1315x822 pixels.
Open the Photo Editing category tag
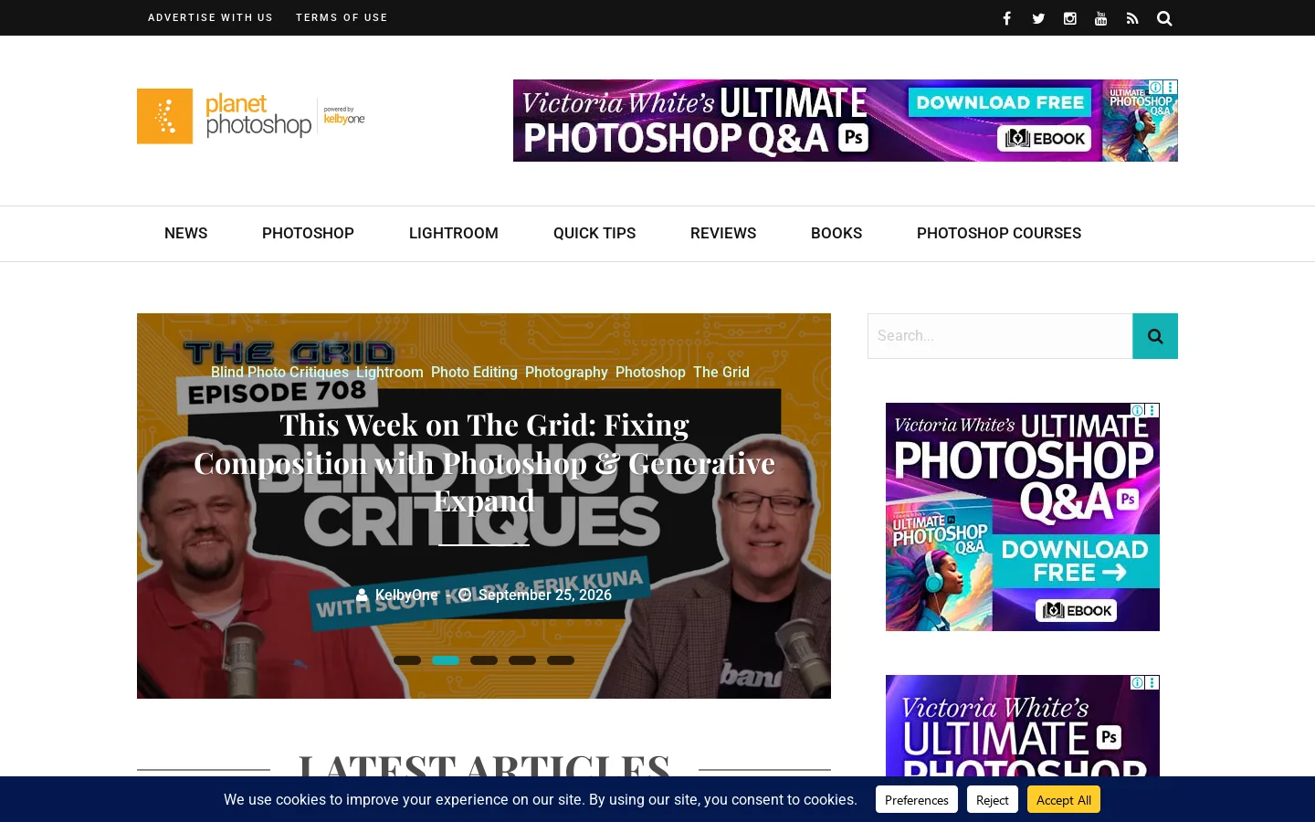coord(474,373)
